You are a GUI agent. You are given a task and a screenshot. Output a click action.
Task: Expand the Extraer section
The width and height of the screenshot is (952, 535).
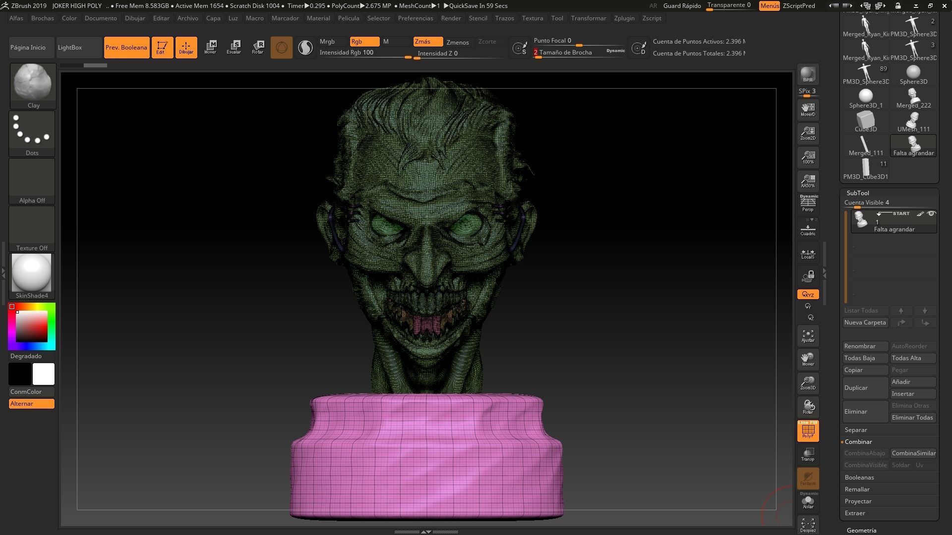(x=855, y=513)
